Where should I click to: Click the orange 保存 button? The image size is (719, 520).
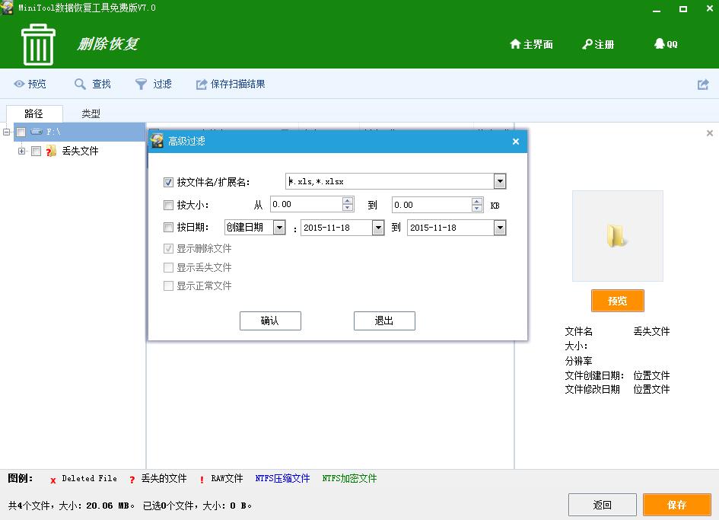[x=677, y=505]
